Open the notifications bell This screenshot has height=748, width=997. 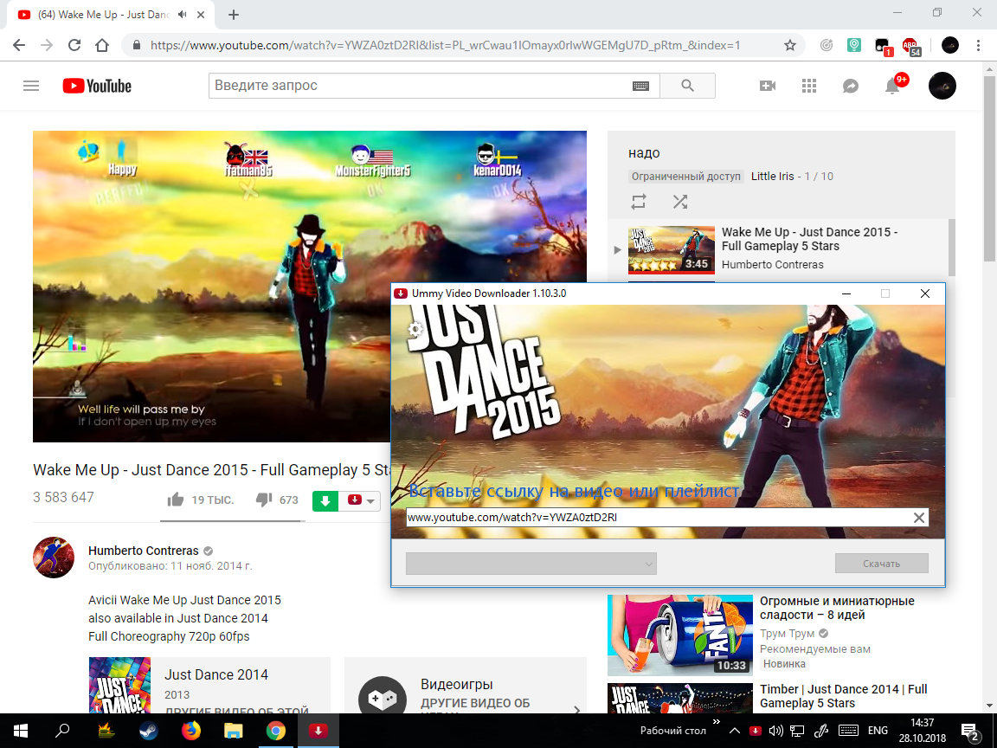[x=892, y=86]
